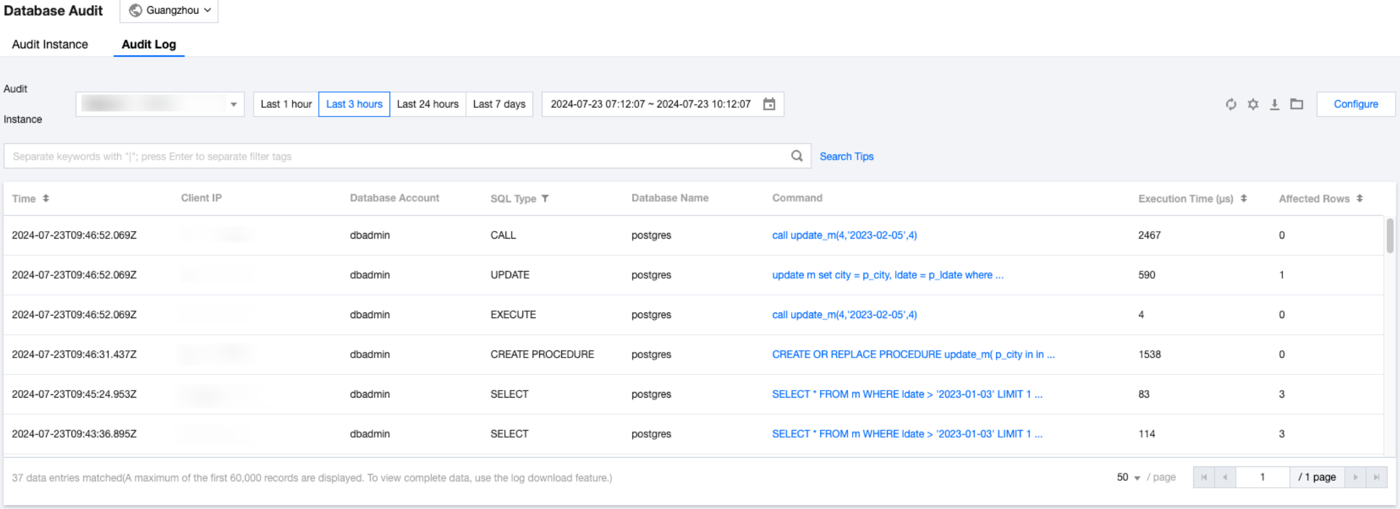Change the 50 per page dropdown
Screen dimensions: 1400x509
[1128, 478]
